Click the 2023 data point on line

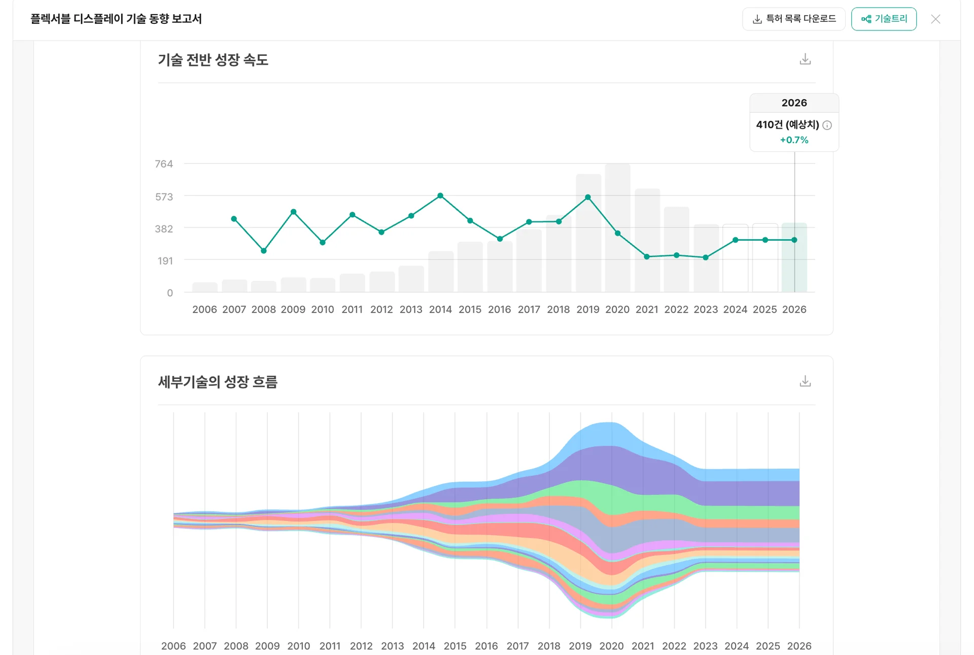pyautogui.click(x=706, y=257)
